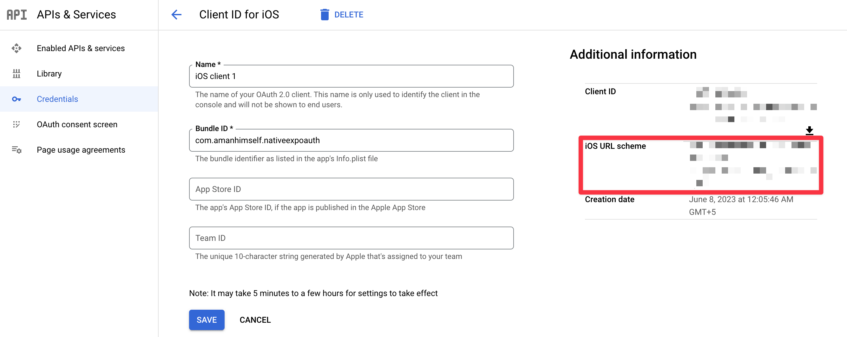The width and height of the screenshot is (847, 337).
Task: Click the 'APIs & Services' heading
Action: 76,15
